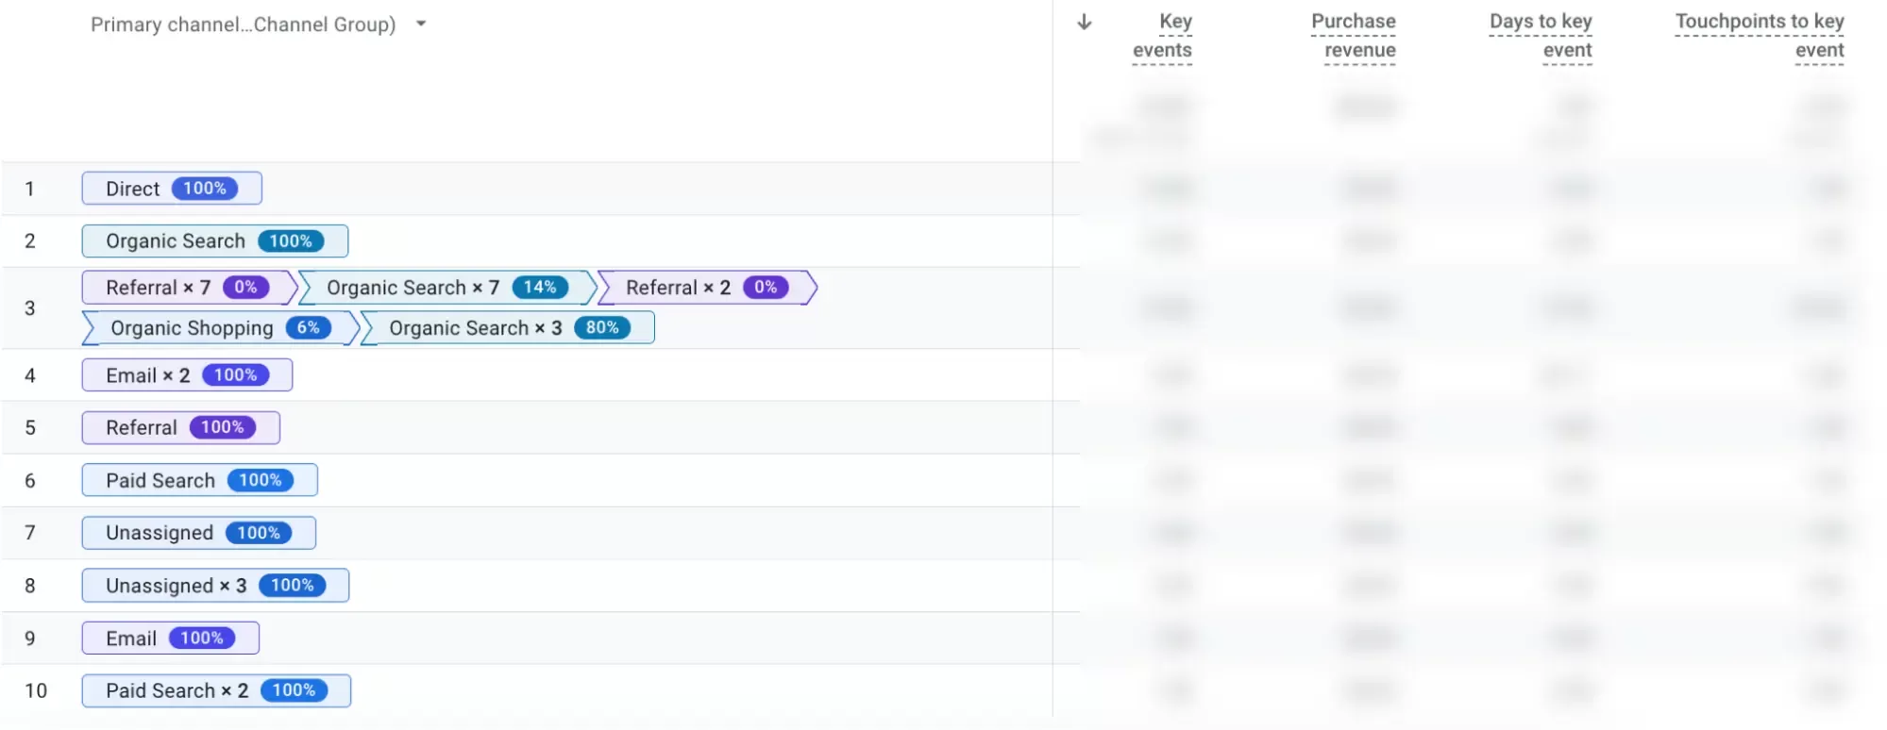Click row number 3

click(x=30, y=308)
